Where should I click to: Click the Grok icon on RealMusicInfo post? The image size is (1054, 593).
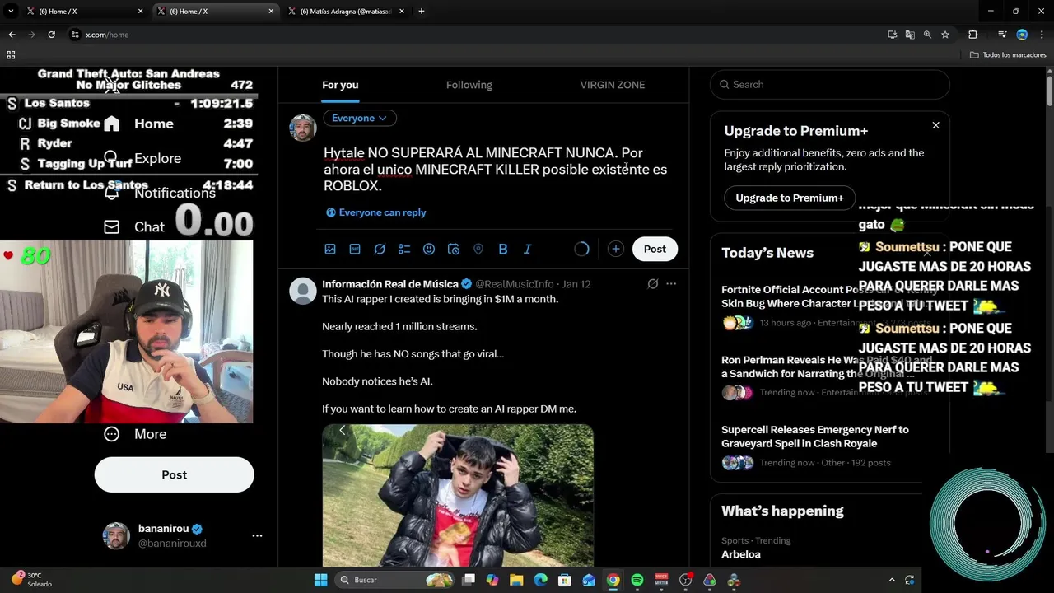[x=652, y=284]
